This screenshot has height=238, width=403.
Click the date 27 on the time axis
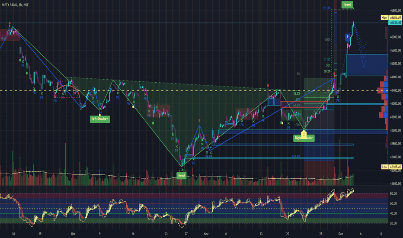(186, 234)
